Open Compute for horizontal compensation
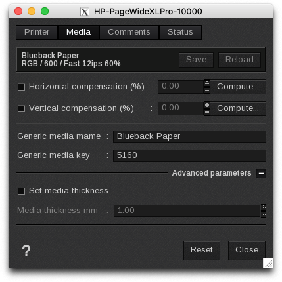The image size is (282, 282). 238,87
